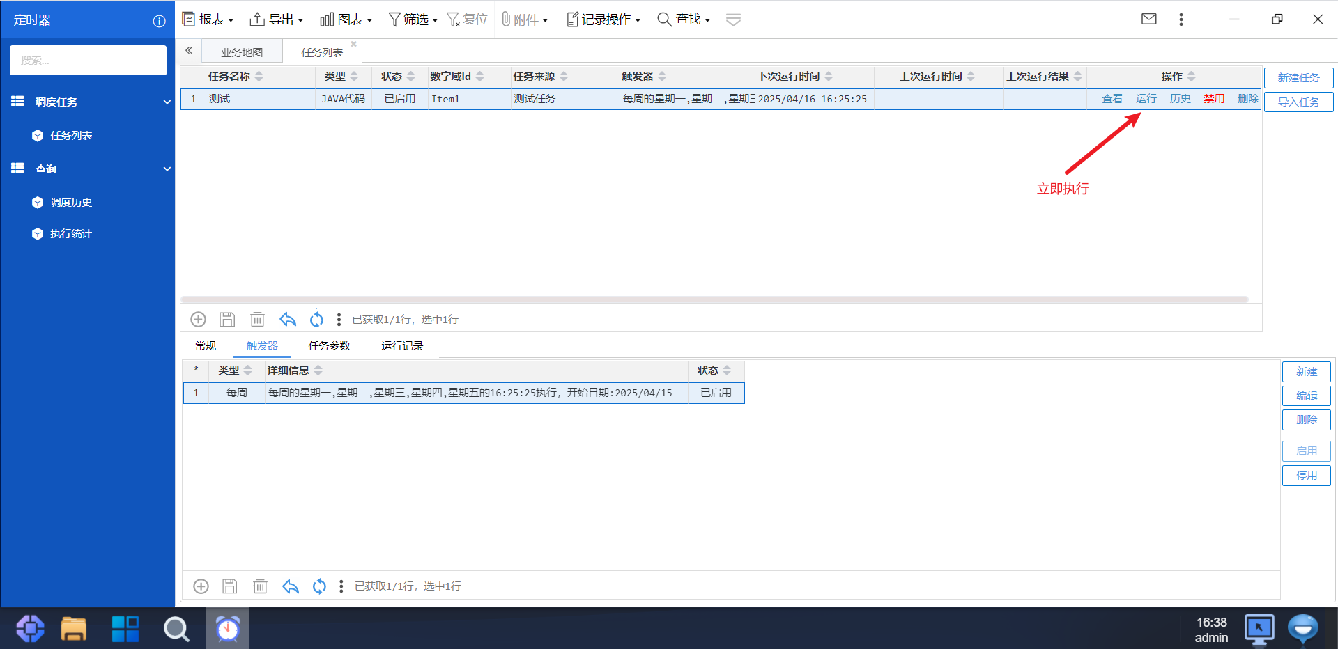This screenshot has height=649, width=1338.
Task: Click the sidebar 搜索 input field
Action: pyautogui.click(x=88, y=60)
